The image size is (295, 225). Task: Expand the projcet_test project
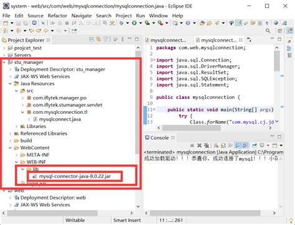click(x=4, y=48)
